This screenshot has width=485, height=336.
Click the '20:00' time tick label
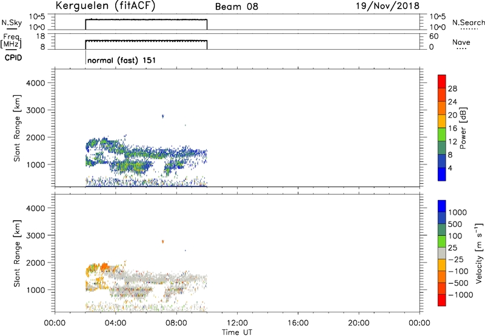(359, 323)
